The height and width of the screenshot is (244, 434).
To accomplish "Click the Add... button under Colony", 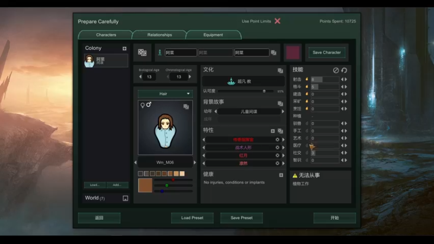I will [x=117, y=185].
